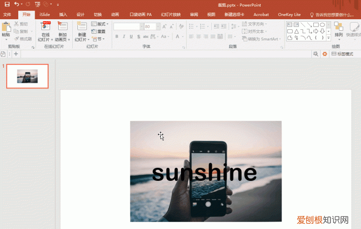This screenshot has width=361, height=229.
Task: Click the Reset (重置) slide button
Action: point(99,31)
